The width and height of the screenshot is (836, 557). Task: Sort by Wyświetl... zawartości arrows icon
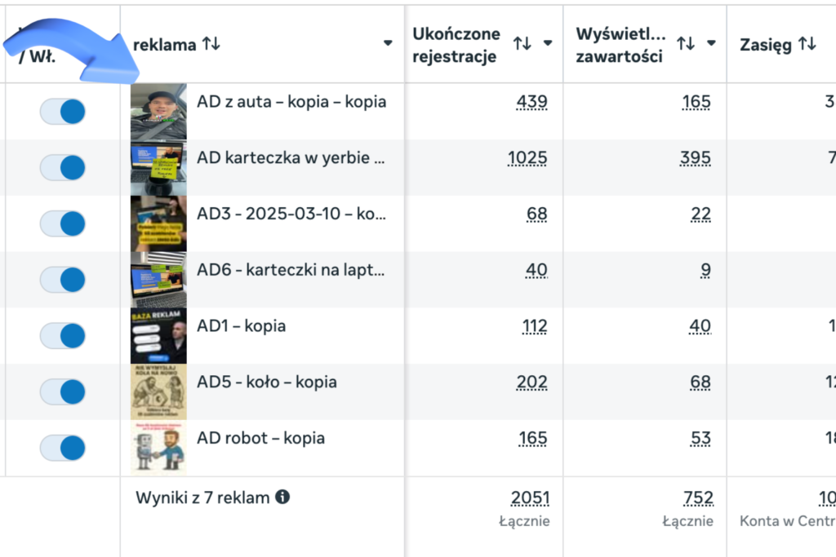coord(686,44)
